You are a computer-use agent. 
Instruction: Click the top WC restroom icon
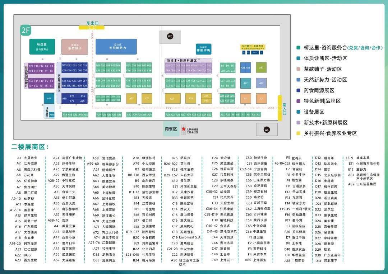coord(170,37)
